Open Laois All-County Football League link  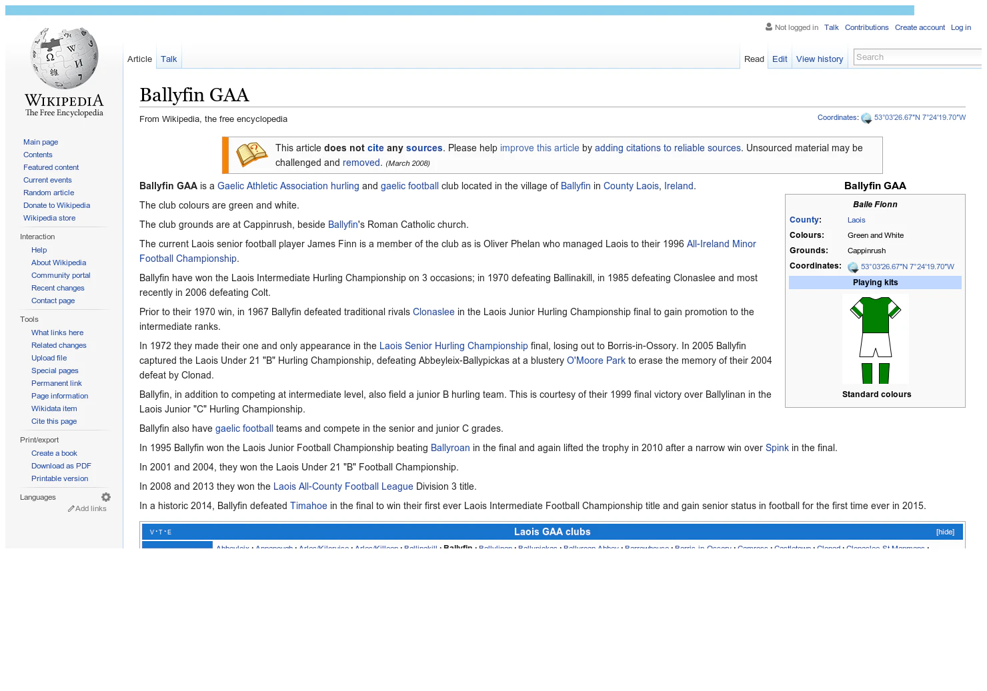coord(343,486)
